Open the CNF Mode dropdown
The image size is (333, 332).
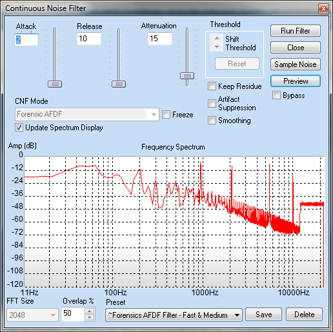(x=87, y=114)
